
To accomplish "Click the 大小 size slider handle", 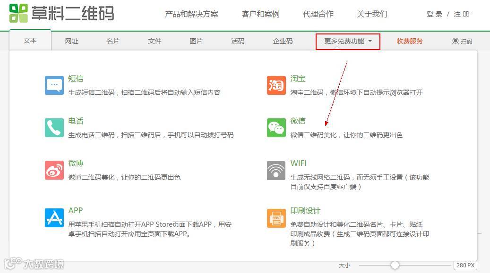I will click(x=395, y=265).
